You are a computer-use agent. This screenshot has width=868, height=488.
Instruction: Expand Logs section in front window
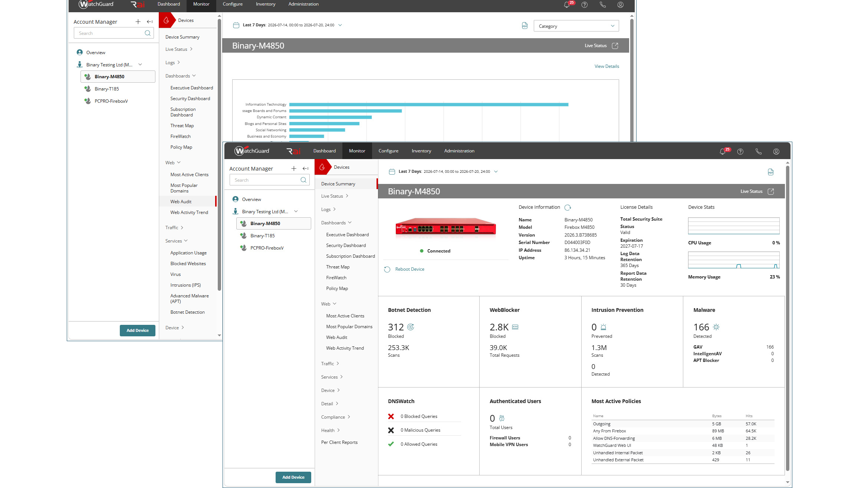coord(328,210)
